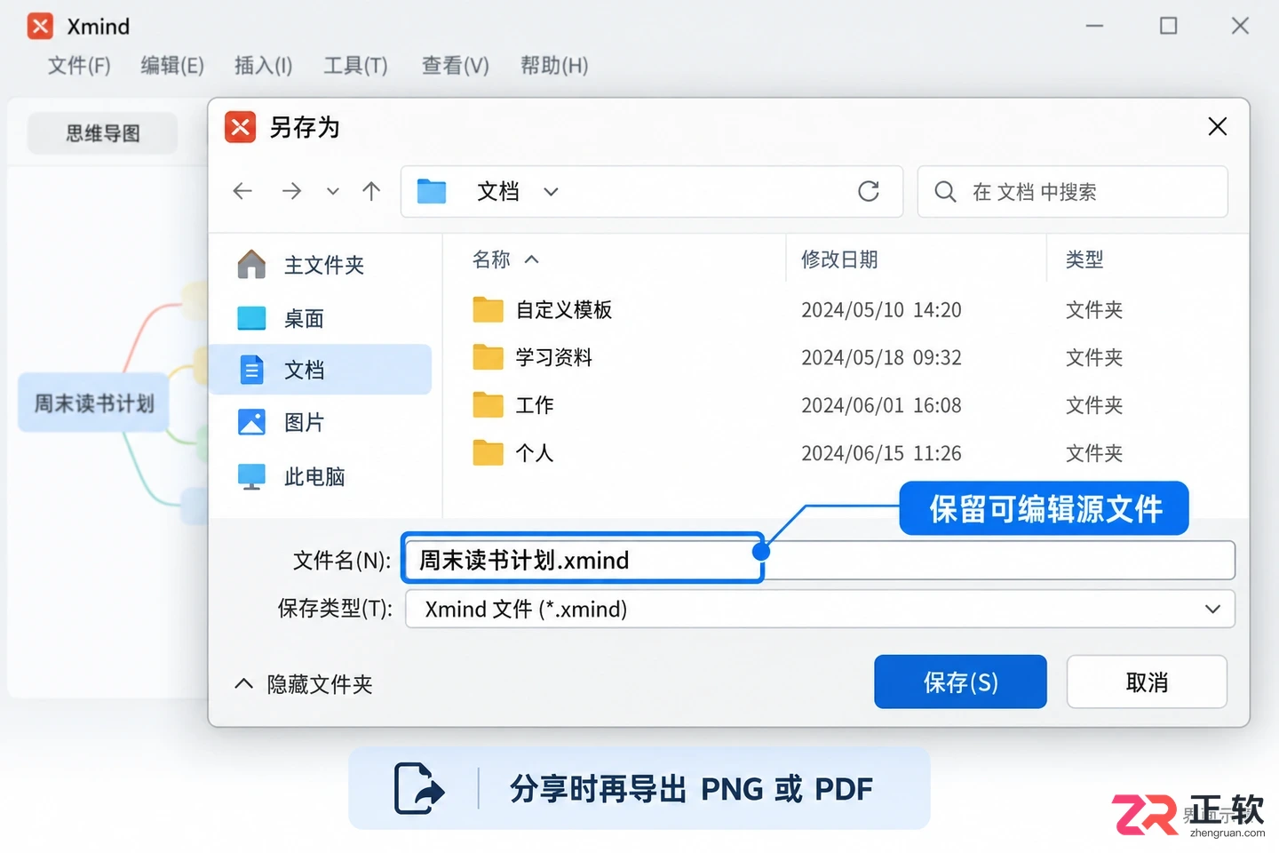Open recent locations chevron next to Forward arrow

[x=332, y=191]
